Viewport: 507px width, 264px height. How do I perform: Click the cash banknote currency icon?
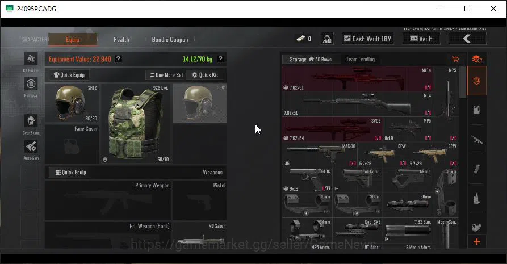pyautogui.click(x=301, y=39)
